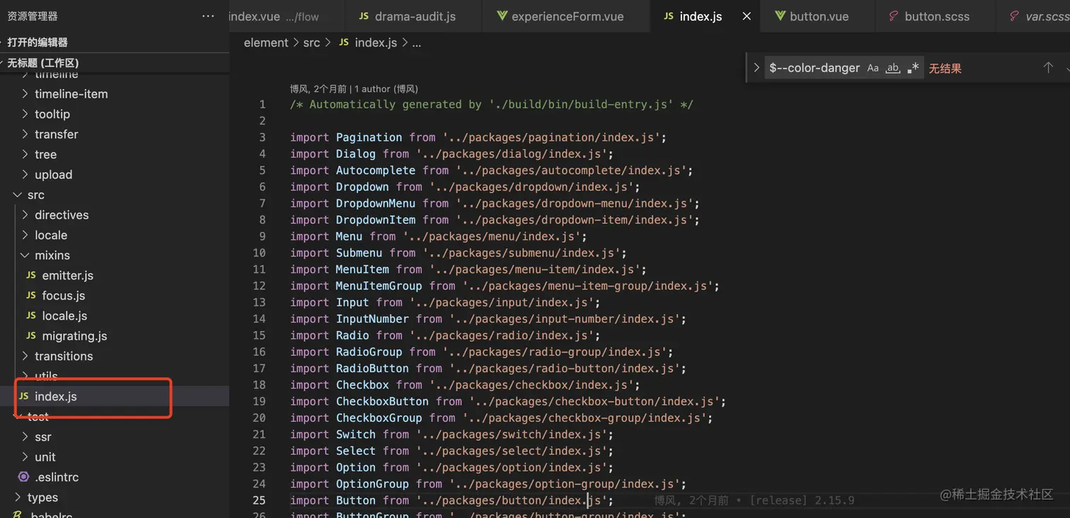Viewport: 1070px width, 518px height.
Task: Select 'element' in the breadcrumb
Action: point(266,42)
